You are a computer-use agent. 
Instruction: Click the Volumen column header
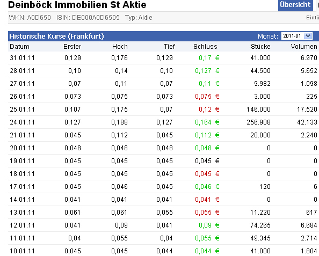pos(304,47)
